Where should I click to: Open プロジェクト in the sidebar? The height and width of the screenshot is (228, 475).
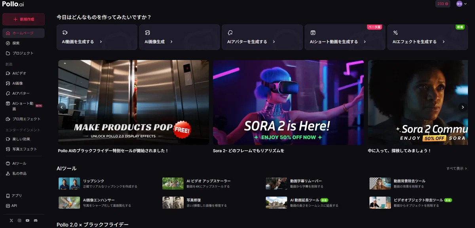coord(23,53)
